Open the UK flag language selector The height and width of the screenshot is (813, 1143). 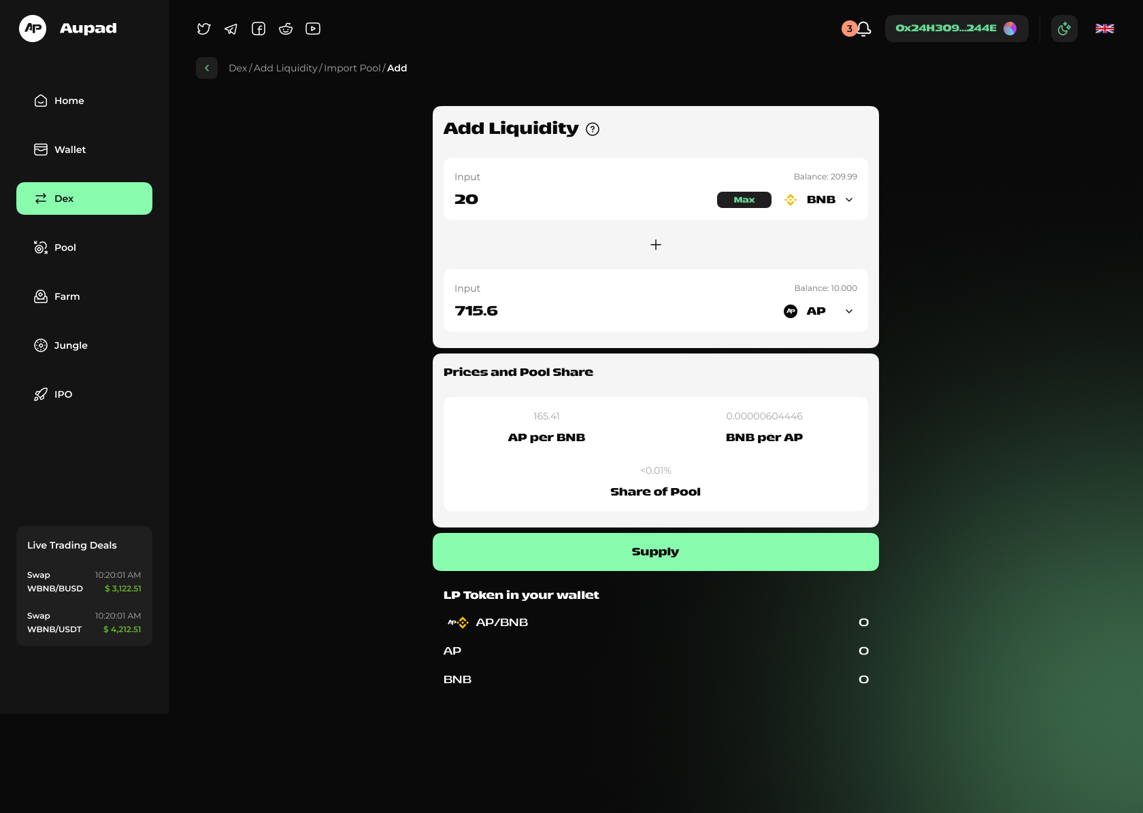1104,29
